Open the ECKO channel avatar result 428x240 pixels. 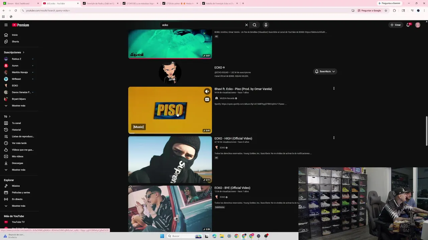click(x=170, y=72)
